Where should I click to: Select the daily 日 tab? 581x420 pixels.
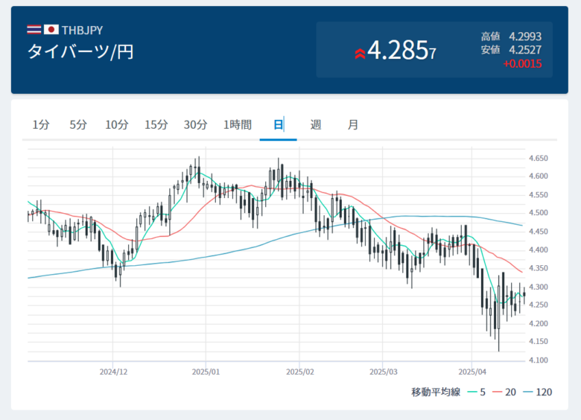coord(278,124)
